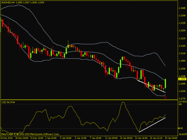This screenshot has height=140, width=187.
Task: Click price axis value 1.2775
Action: click(x=182, y=99)
